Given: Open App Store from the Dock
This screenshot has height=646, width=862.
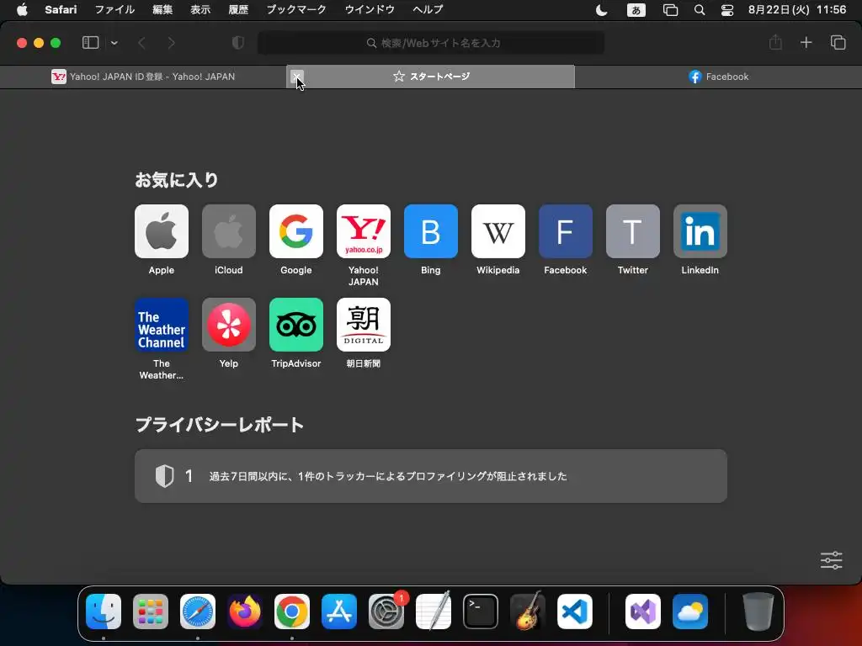Looking at the screenshot, I should (339, 612).
